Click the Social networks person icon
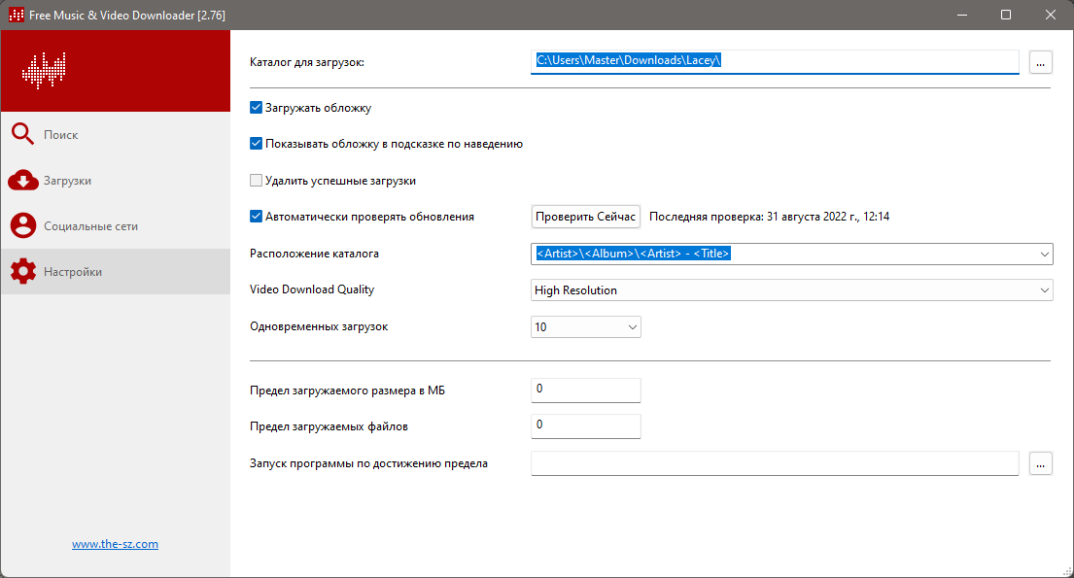The height and width of the screenshot is (578, 1074). point(22,226)
